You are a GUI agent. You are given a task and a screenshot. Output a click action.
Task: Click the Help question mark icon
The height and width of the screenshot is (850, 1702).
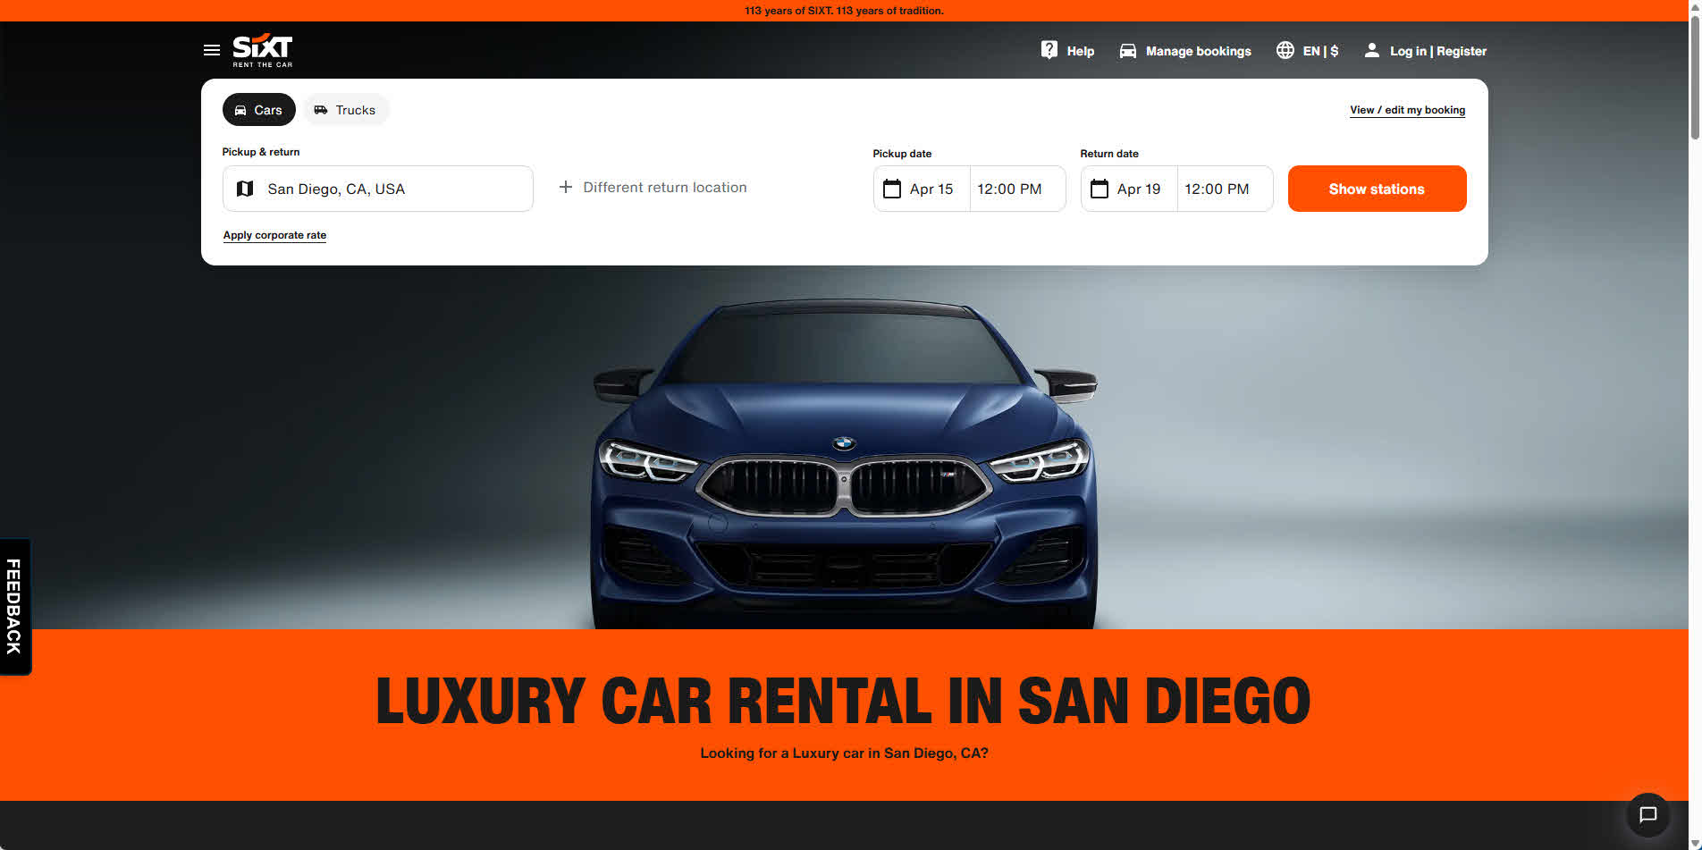point(1049,50)
